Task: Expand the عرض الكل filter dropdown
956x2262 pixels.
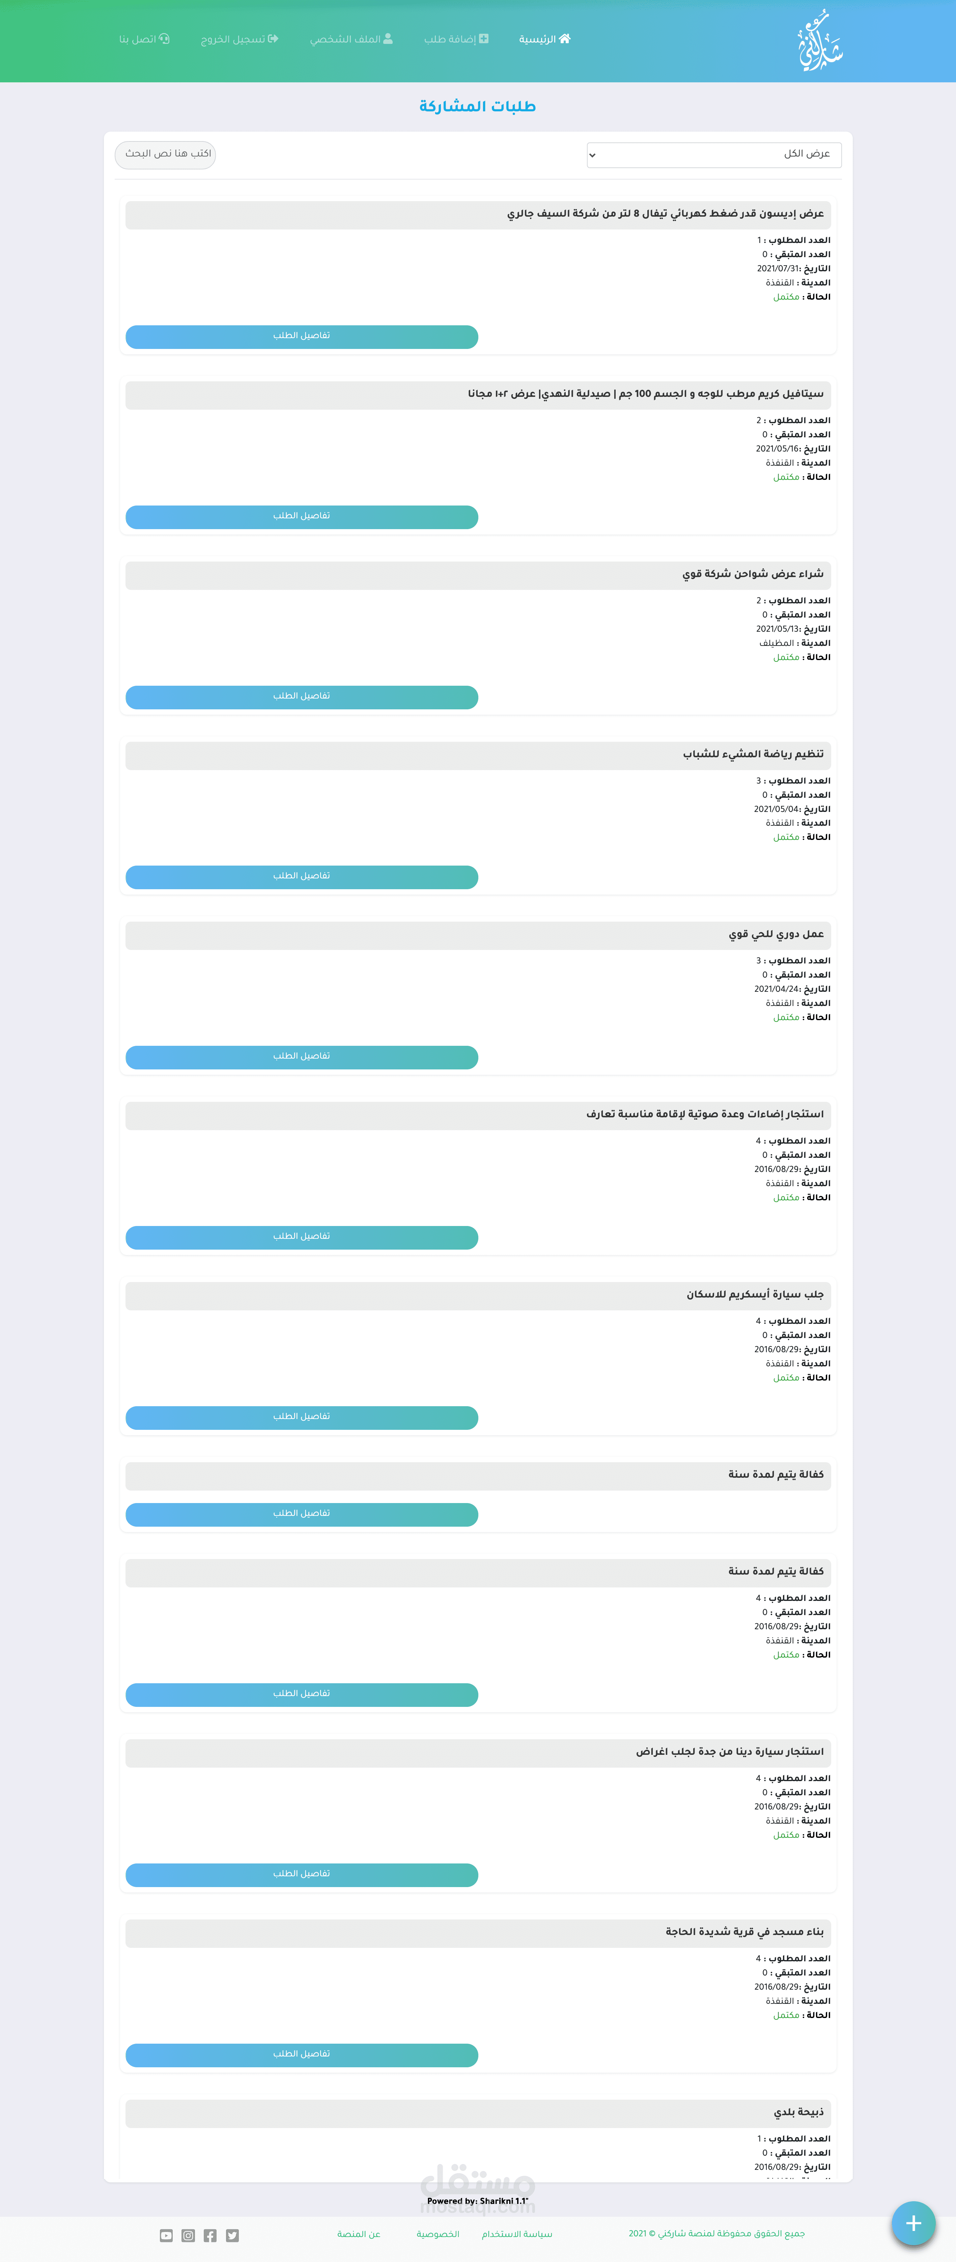Action: (714, 155)
